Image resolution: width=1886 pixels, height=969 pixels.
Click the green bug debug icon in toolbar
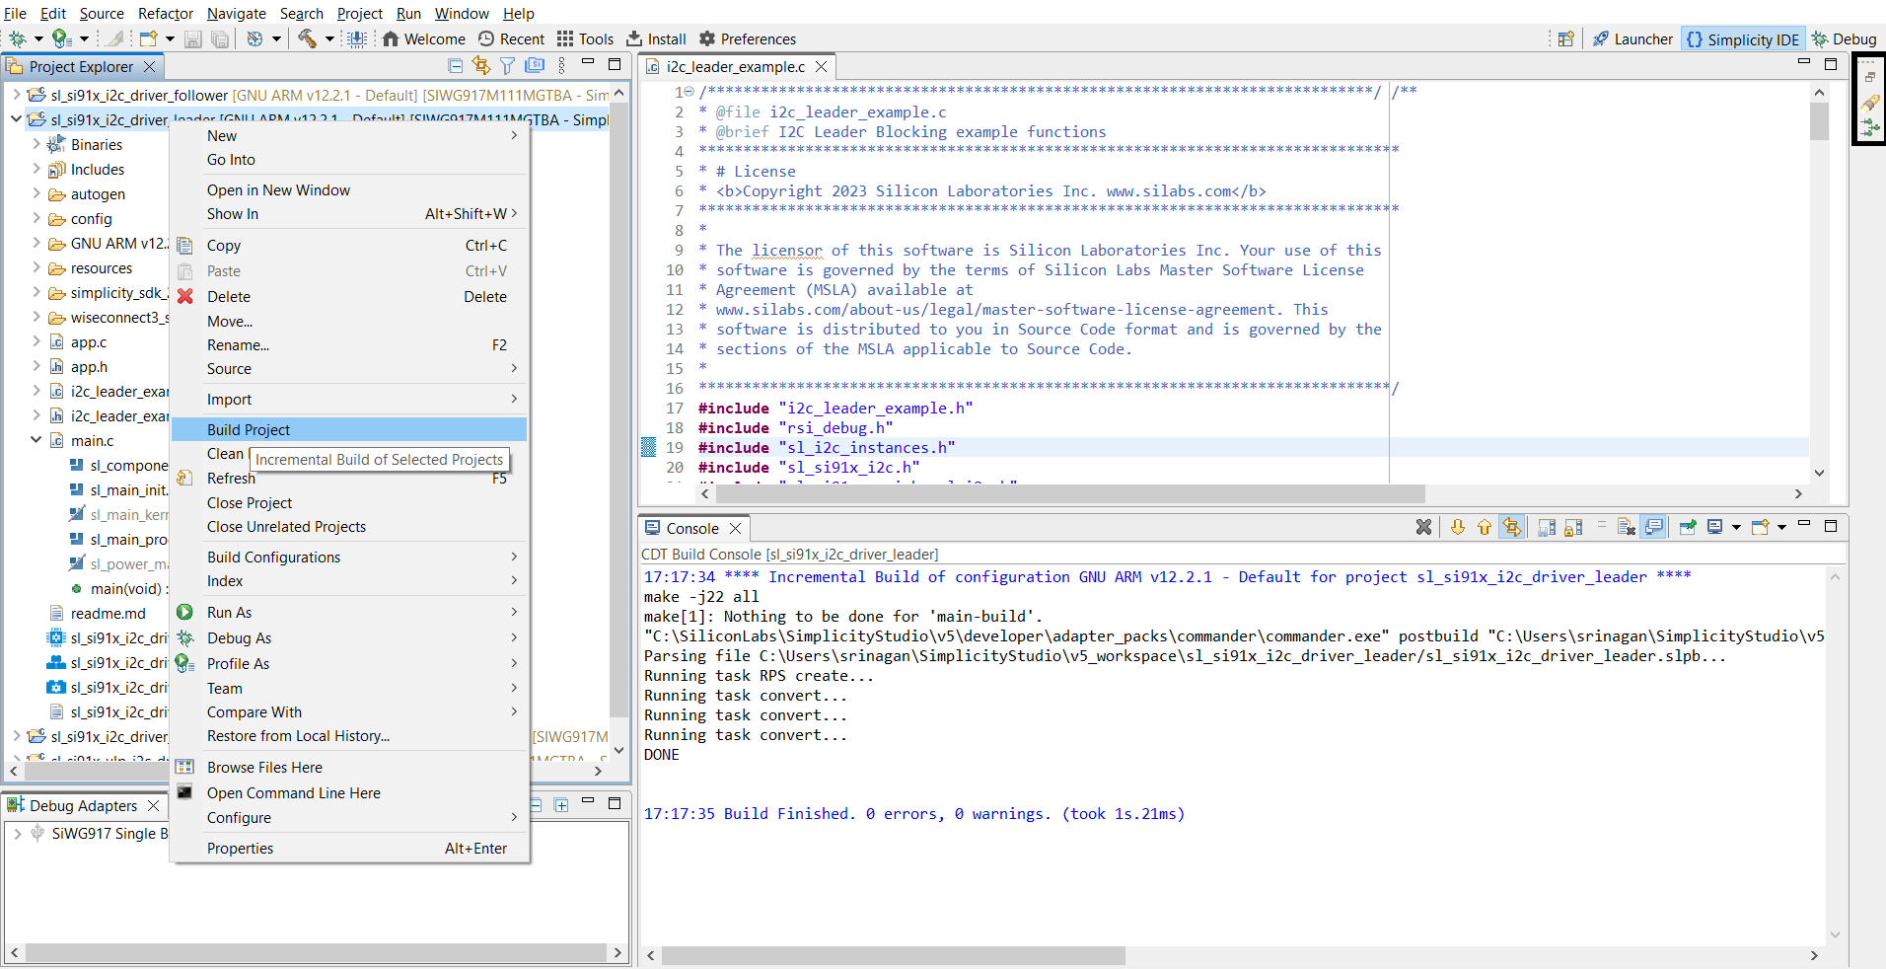[x=18, y=38]
